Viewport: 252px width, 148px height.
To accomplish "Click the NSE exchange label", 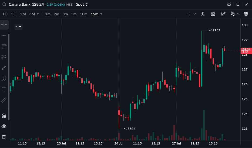I will point(69,5).
